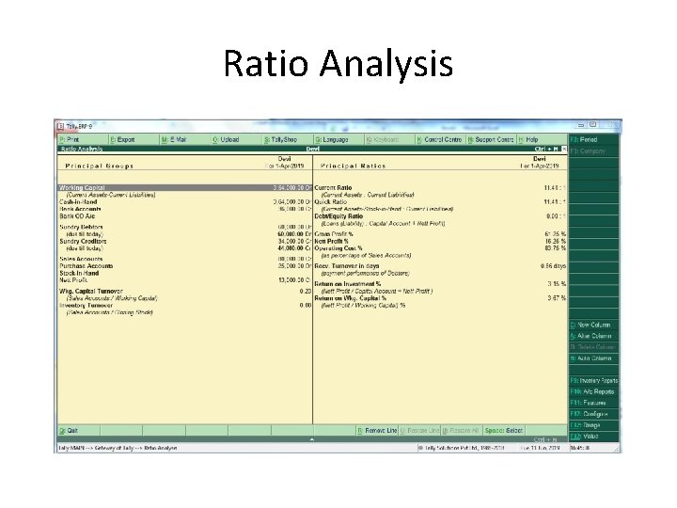677x508 pixels.
Task: Click Return on Wkg. Capital % entry
Action: (x=440, y=298)
